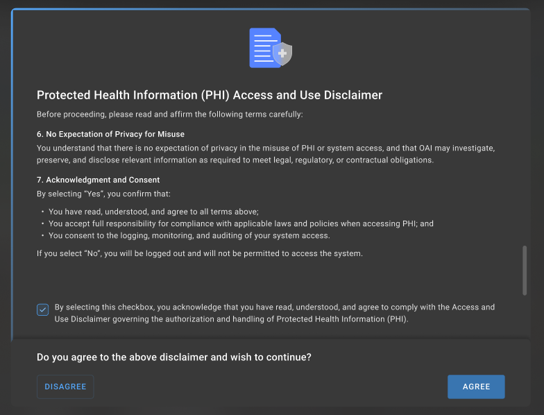The width and height of the screenshot is (544, 415).
Task: Click 'By selecting "Yes", you confirm that:' text
Action: [104, 194]
